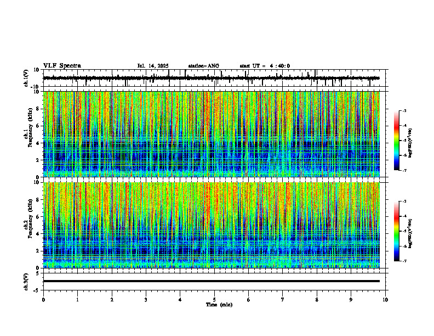
Task: Click time axis tick label "10"
Action: click(385, 300)
